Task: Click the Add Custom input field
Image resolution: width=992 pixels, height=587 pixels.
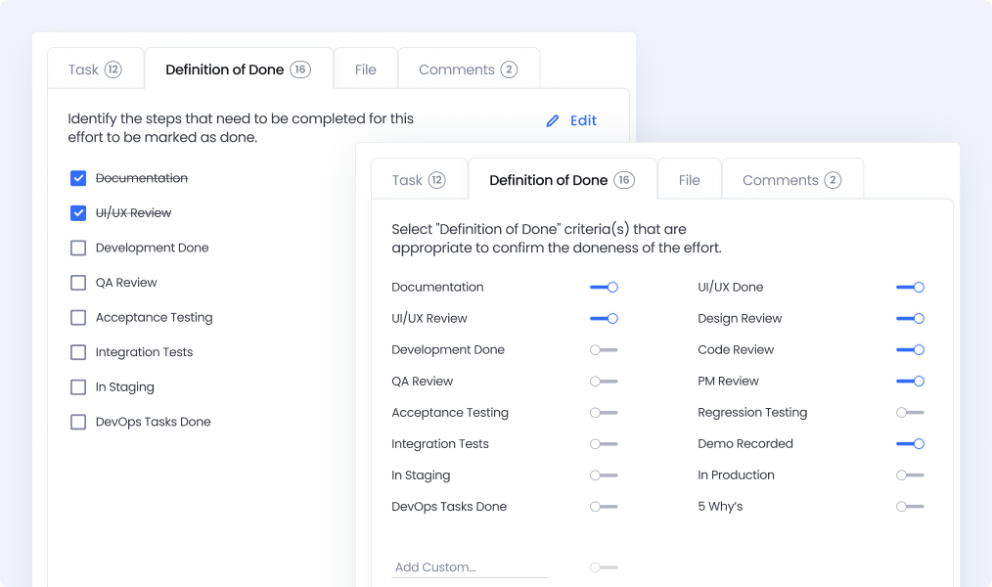Action: pyautogui.click(x=469, y=567)
